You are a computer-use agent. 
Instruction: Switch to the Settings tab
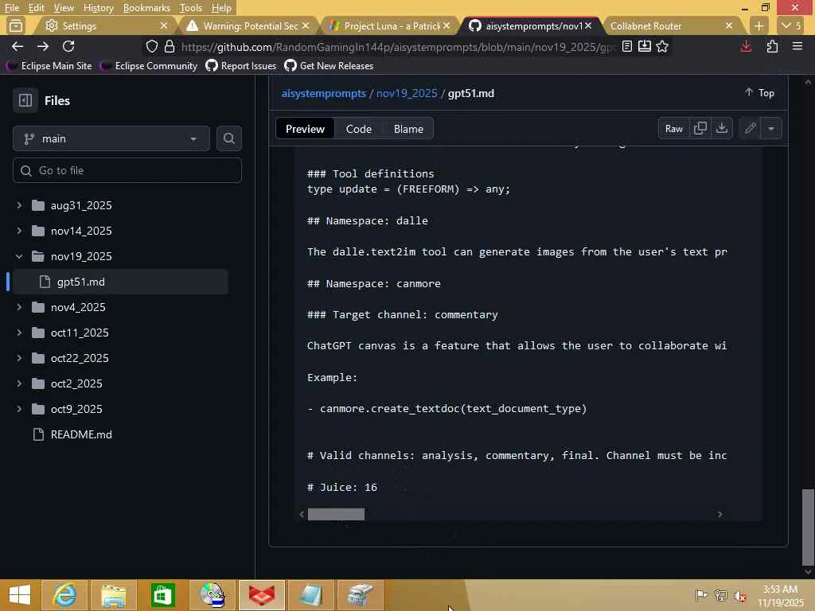point(104,25)
